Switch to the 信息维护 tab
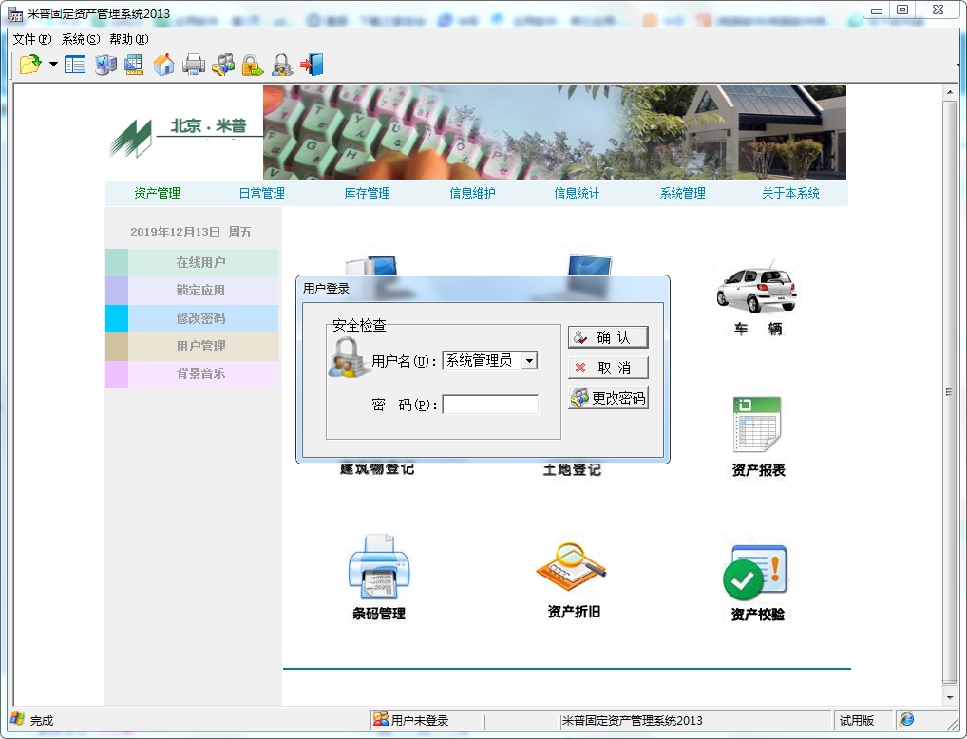The width and height of the screenshot is (967, 739). point(472,193)
